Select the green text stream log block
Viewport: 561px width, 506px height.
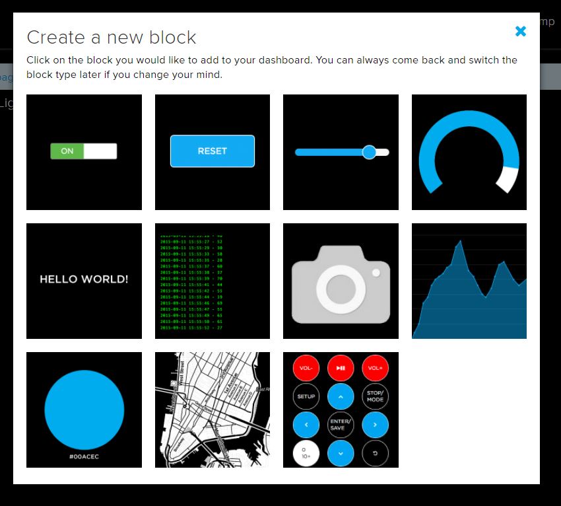pyautogui.click(x=212, y=281)
